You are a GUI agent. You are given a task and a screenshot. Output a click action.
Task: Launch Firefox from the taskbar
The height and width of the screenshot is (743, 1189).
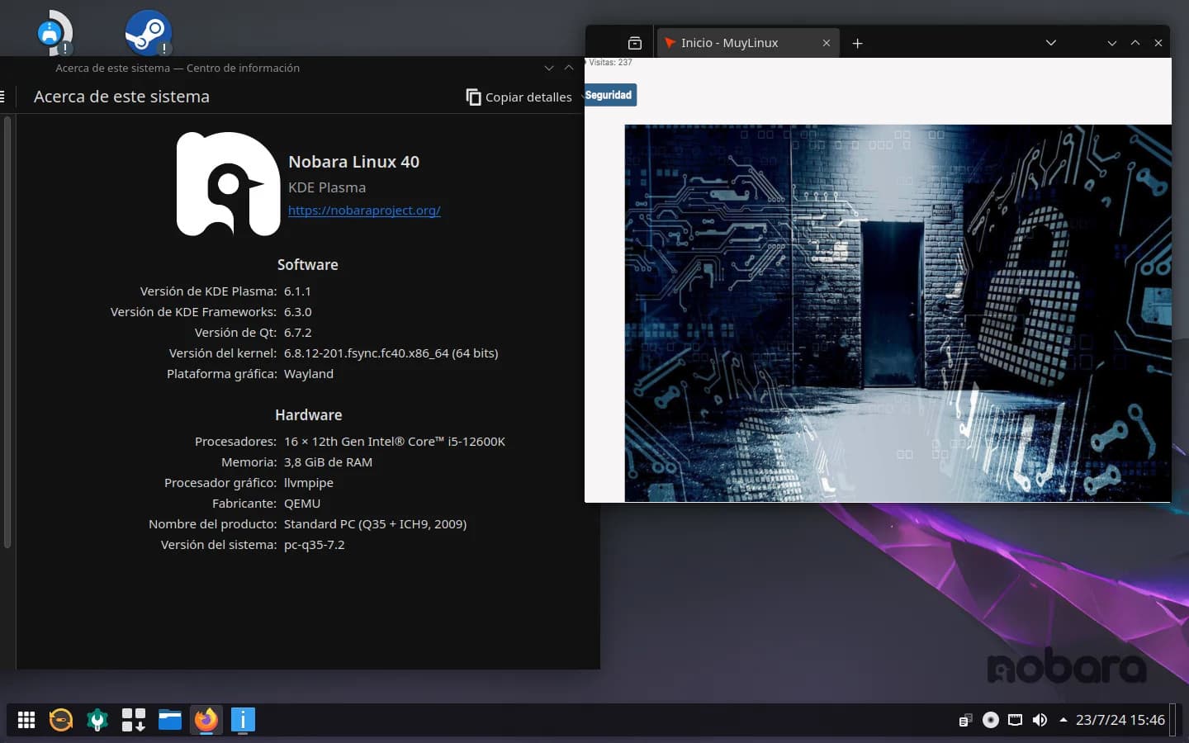[206, 720]
